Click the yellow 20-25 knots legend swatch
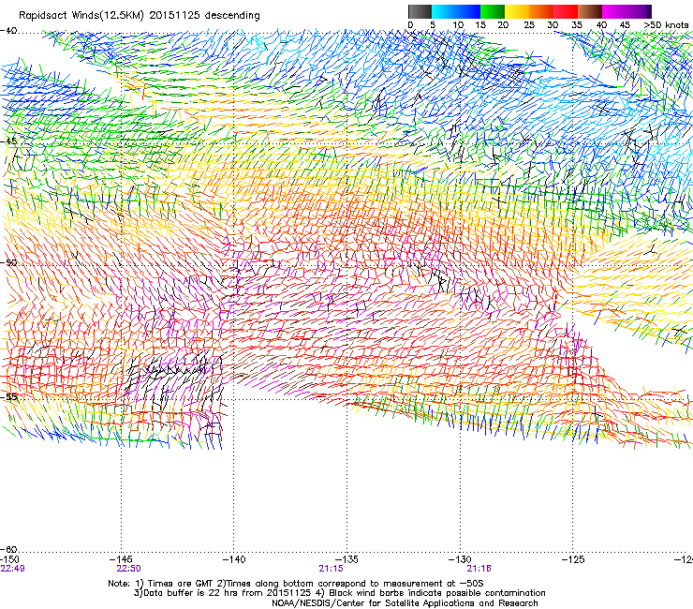 click(517, 11)
